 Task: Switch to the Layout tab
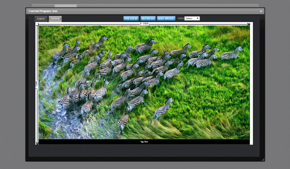pos(41,19)
